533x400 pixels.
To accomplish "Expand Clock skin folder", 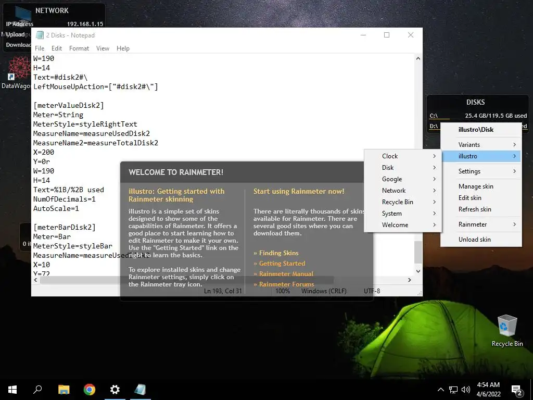I will [403, 156].
